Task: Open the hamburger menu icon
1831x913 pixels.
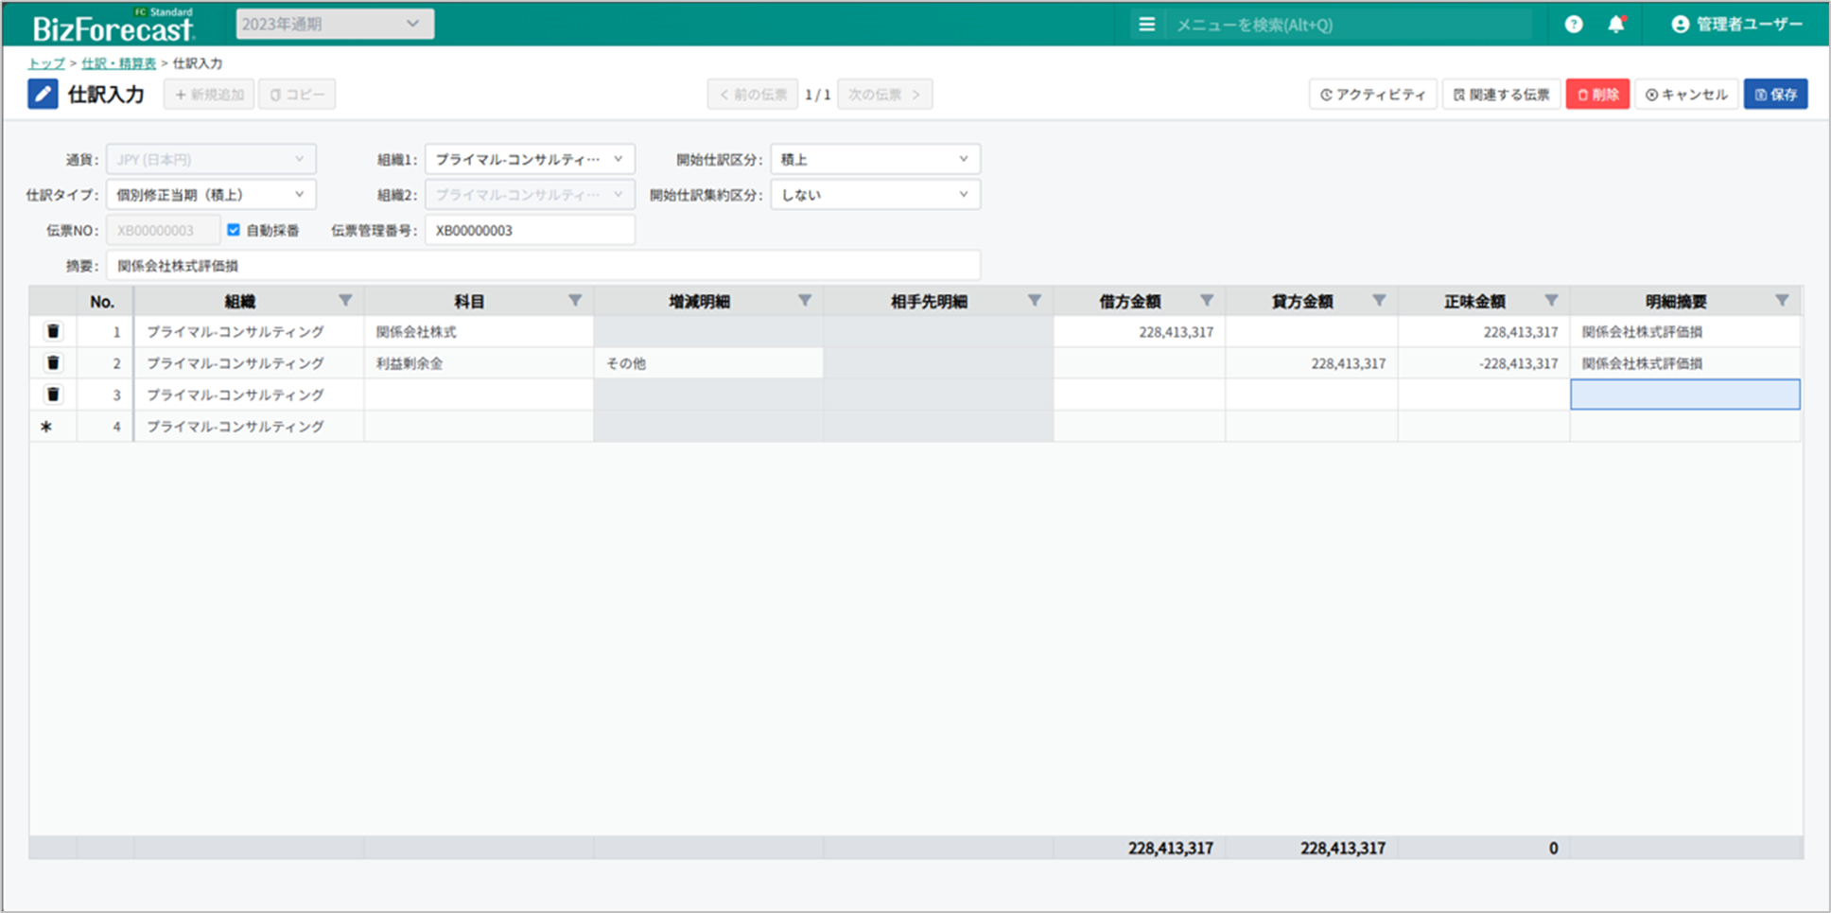Action: click(1146, 25)
